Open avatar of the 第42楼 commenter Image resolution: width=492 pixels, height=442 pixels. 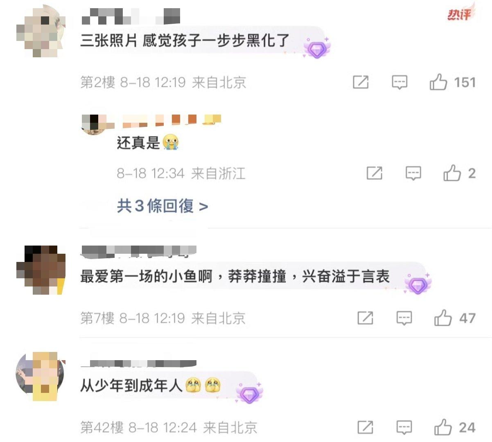(x=41, y=377)
